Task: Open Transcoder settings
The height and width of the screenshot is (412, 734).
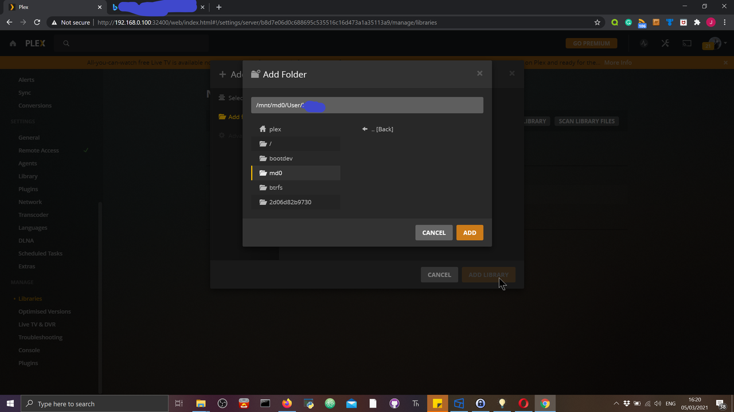Action: click(x=33, y=215)
